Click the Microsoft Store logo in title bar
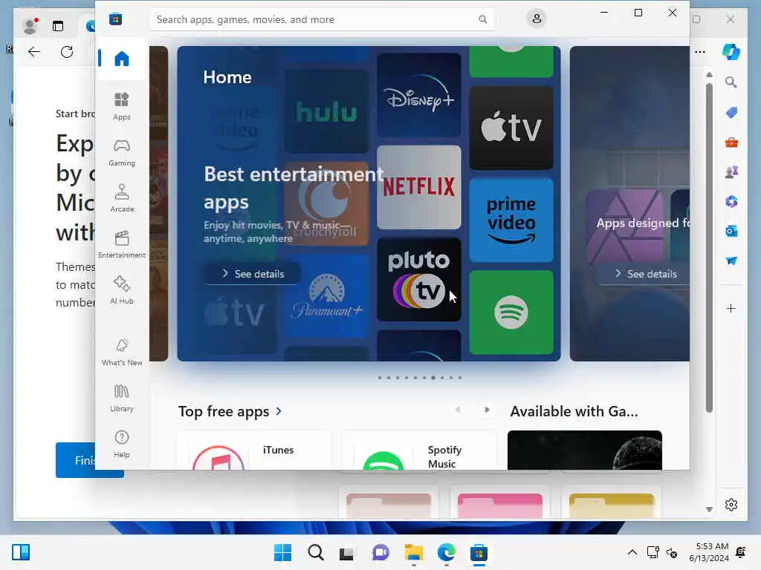Image resolution: width=761 pixels, height=570 pixels. [x=115, y=19]
